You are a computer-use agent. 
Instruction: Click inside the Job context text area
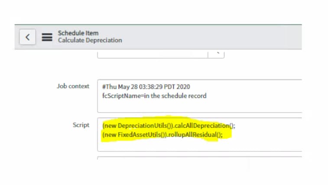click(200, 96)
